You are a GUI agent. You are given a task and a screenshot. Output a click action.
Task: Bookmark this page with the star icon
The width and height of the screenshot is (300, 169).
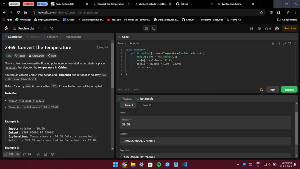click(x=261, y=12)
